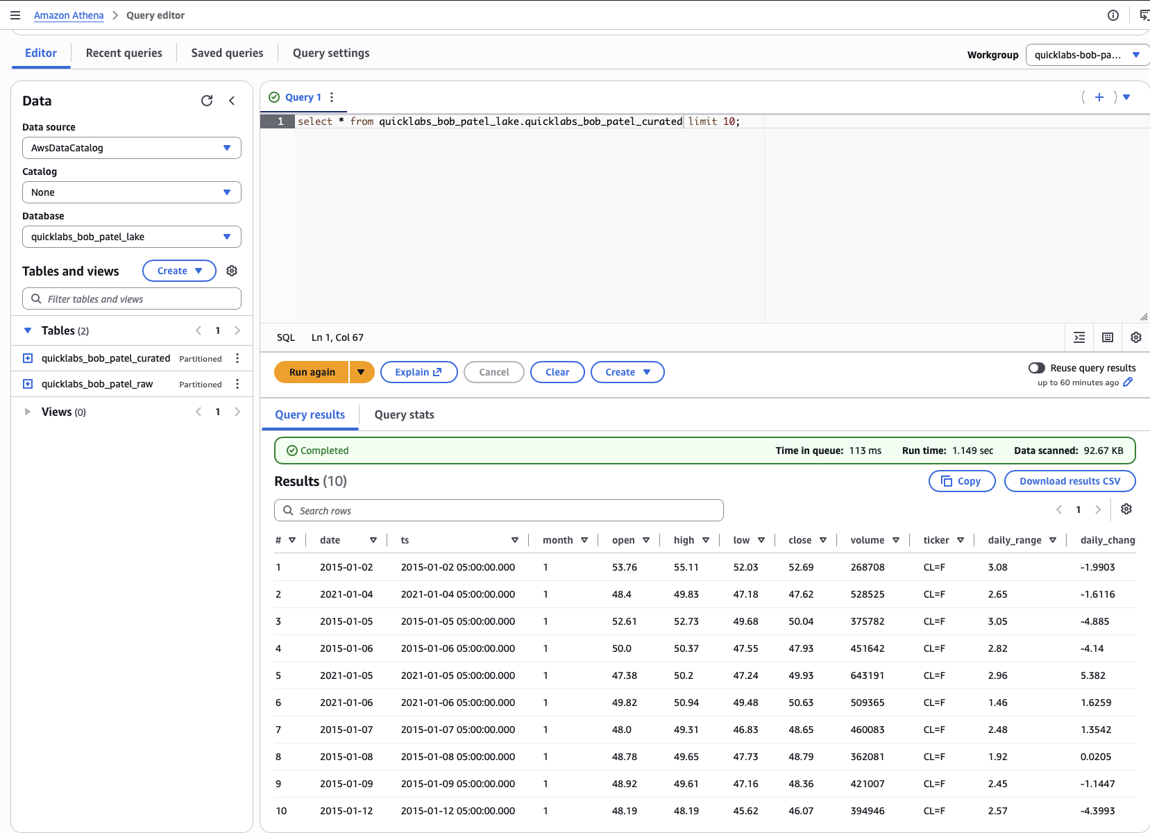Click Filter tables and views field
This screenshot has height=833, width=1150.
132,298
